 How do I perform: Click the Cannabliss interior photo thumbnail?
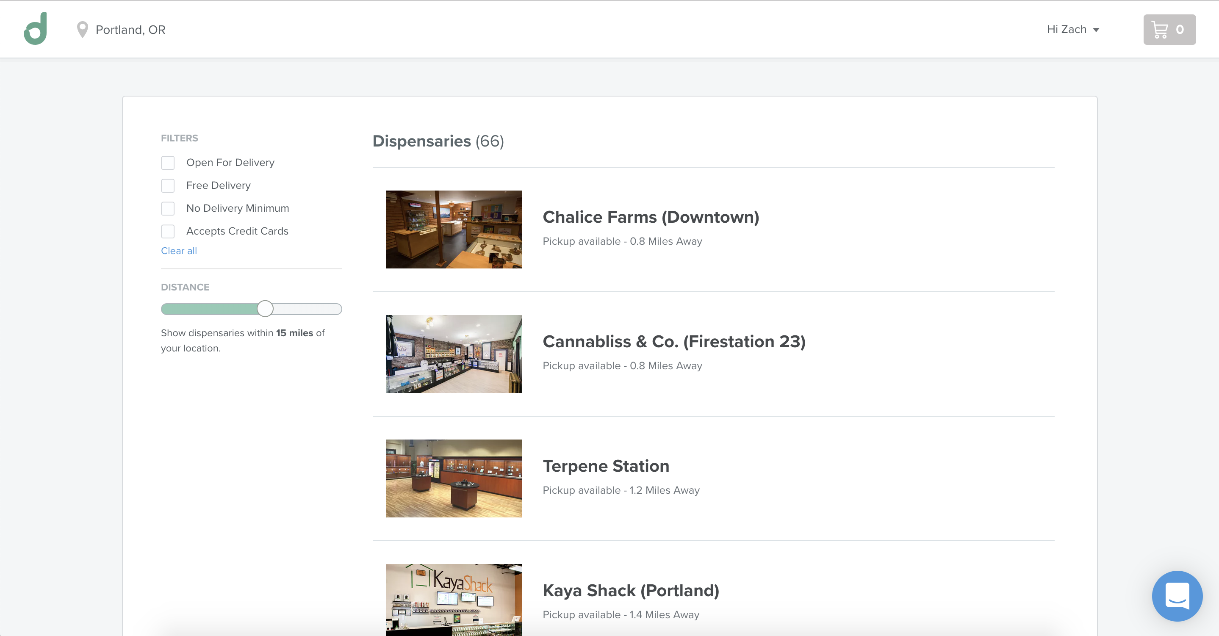[x=454, y=354]
